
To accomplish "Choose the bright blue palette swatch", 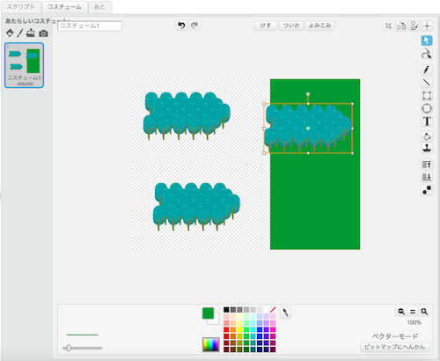I will [260, 329].
